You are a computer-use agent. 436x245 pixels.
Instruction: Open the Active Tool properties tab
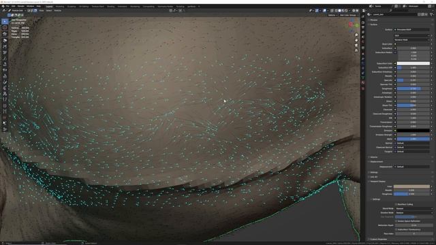(x=363, y=17)
